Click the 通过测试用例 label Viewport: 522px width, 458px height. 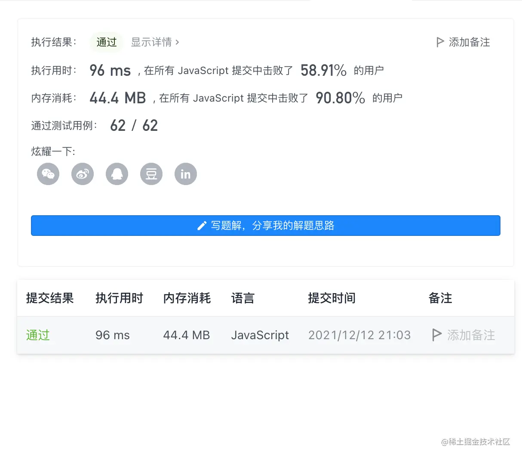tap(64, 125)
